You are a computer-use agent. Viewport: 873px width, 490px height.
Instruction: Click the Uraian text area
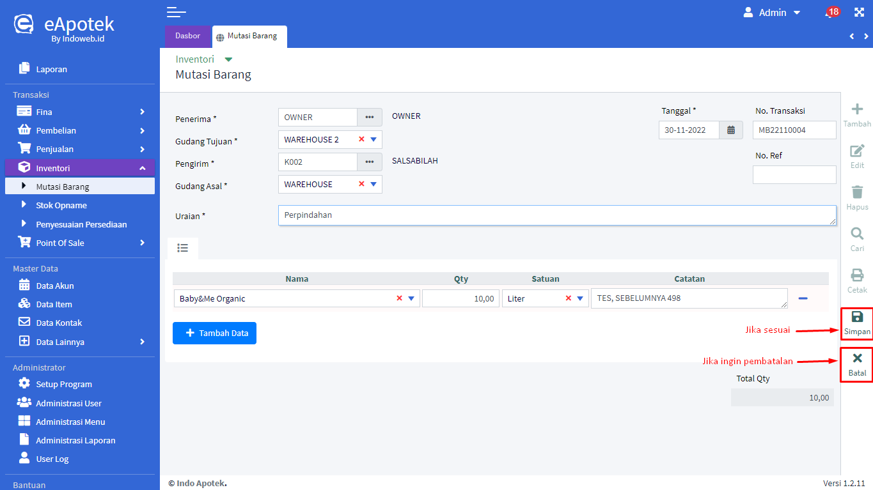pos(556,215)
